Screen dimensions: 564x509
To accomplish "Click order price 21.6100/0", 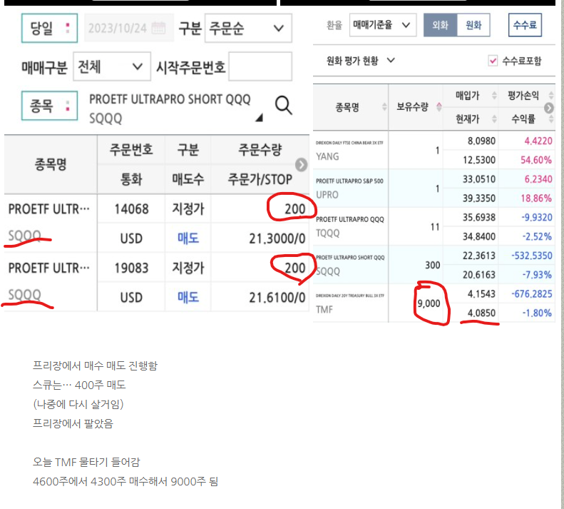I will click(x=277, y=298).
